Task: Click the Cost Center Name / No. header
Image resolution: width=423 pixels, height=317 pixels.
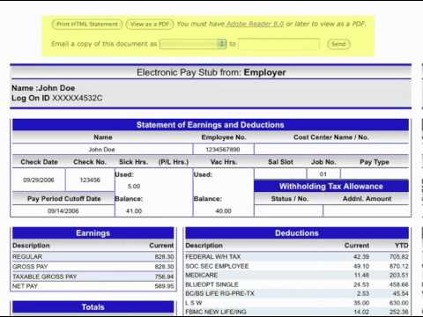Action: (331, 137)
